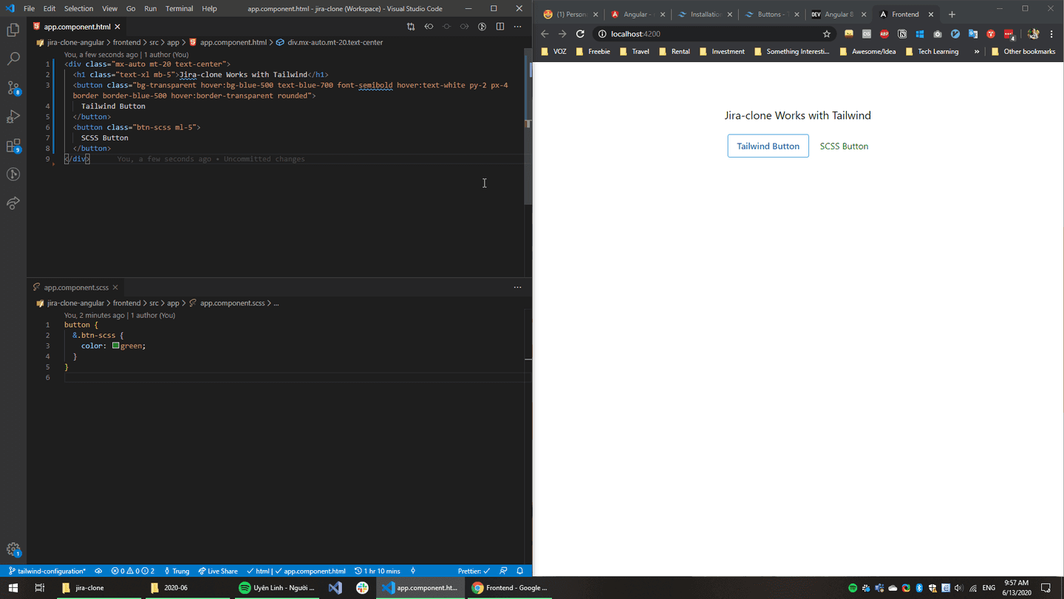Open the Extensions view
The image size is (1064, 599).
click(13, 145)
